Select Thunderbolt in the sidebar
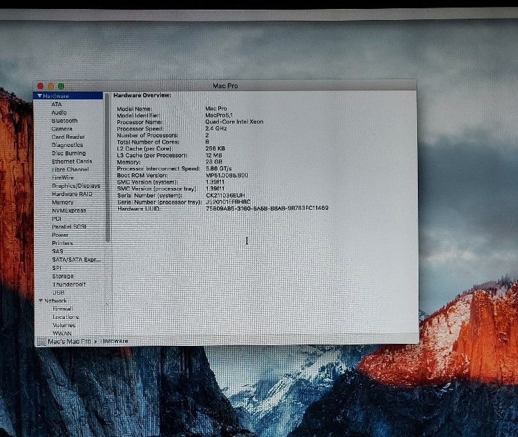The height and width of the screenshot is (437, 518). 69,284
